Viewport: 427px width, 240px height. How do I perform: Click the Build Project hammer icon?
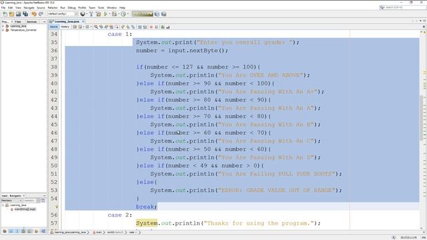pos(91,14)
